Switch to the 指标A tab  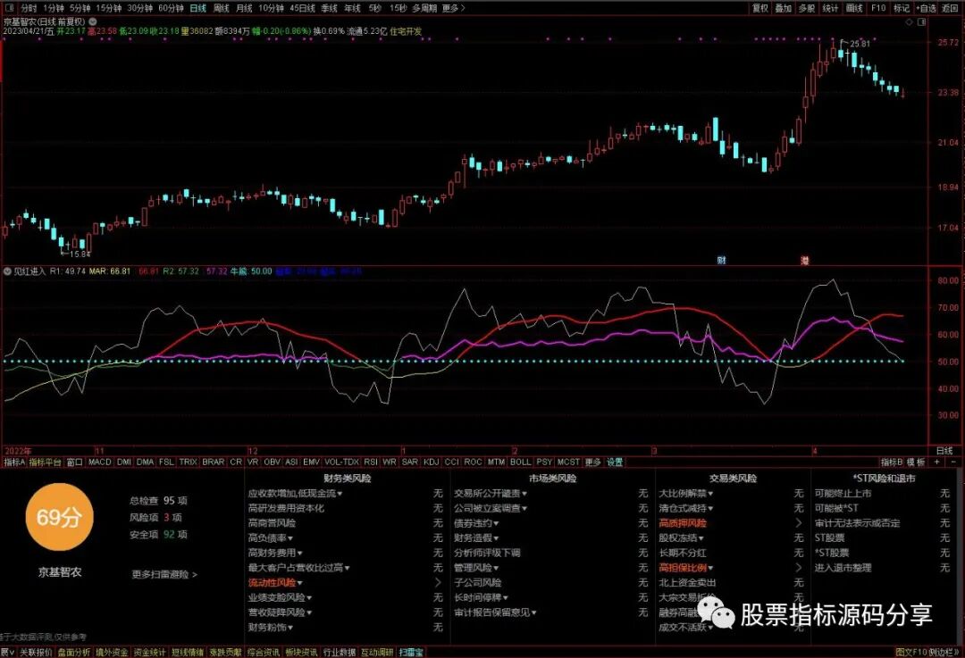[x=13, y=462]
